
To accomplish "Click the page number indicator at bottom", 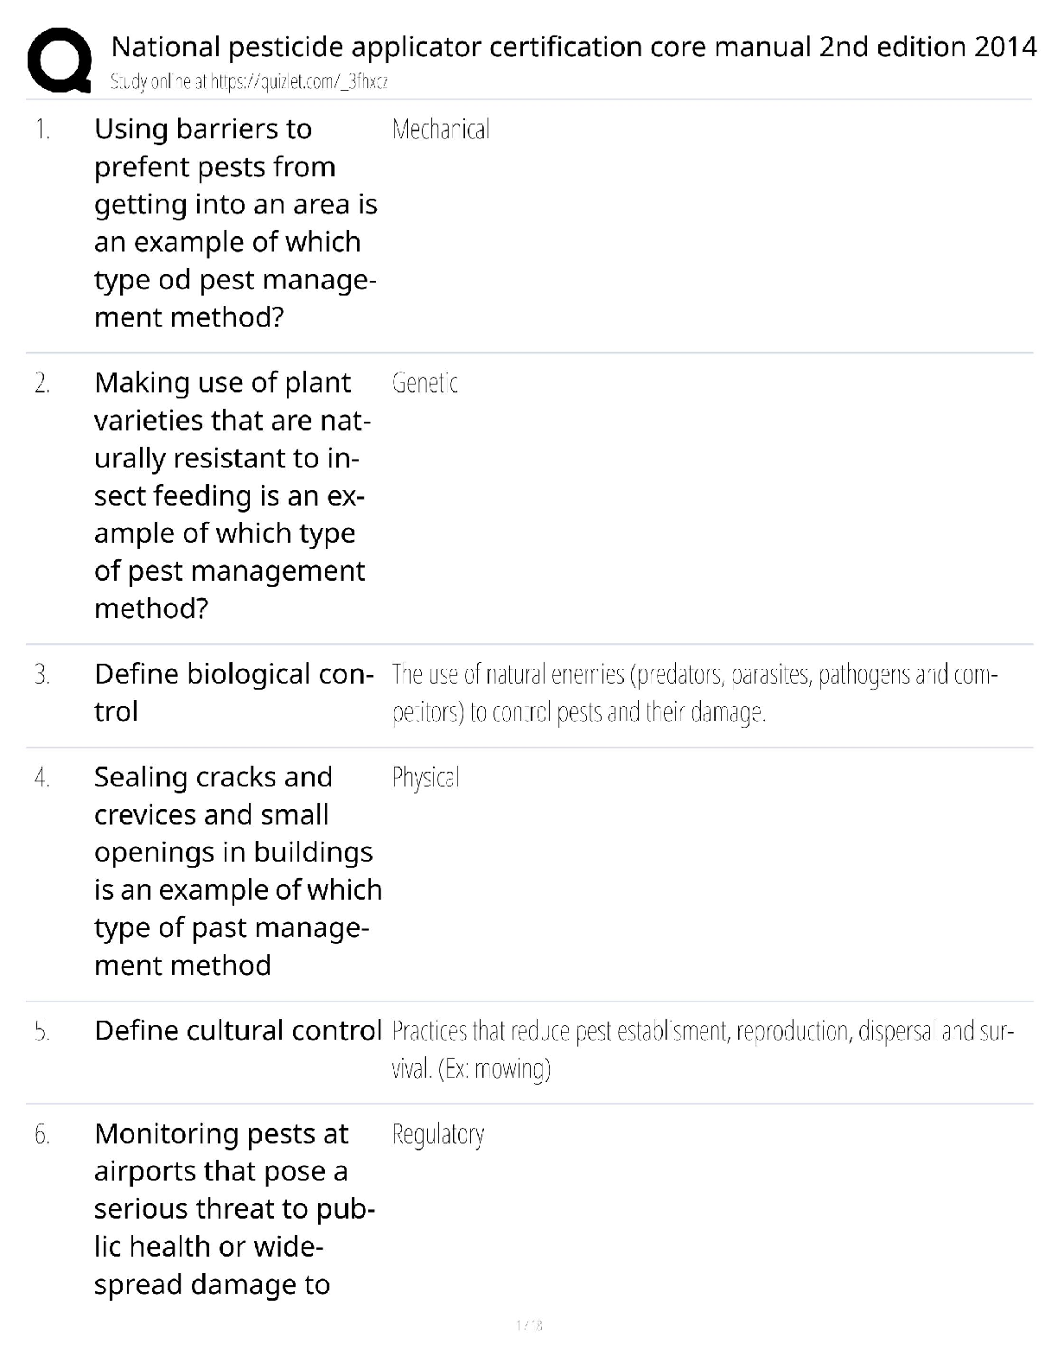I will click(528, 1325).
